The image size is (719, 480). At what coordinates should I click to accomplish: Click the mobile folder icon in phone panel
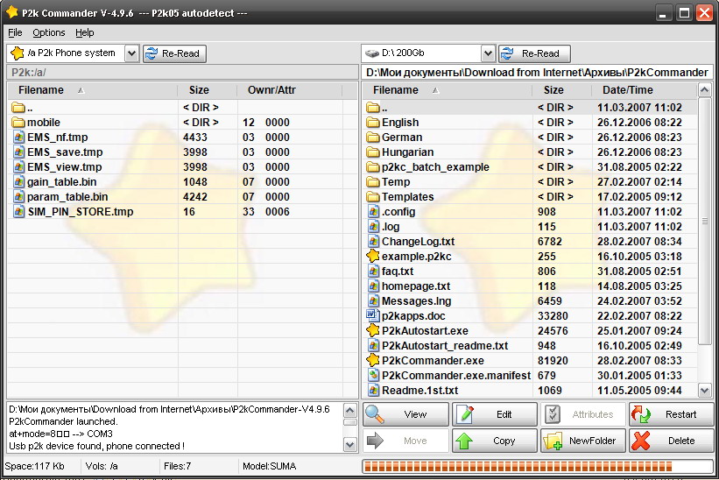[x=18, y=123]
